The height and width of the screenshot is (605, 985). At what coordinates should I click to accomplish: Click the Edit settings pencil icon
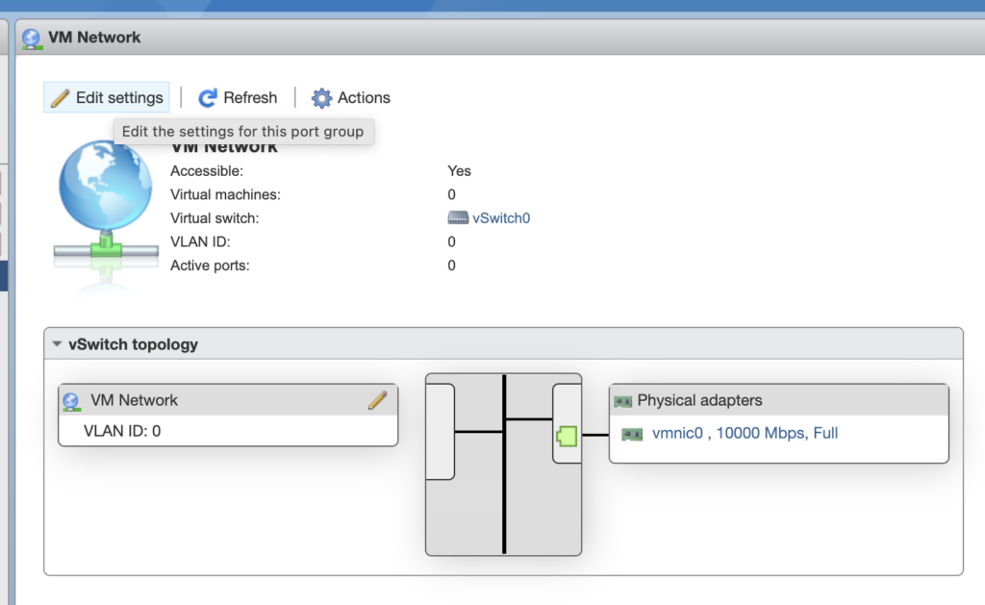pos(61,98)
